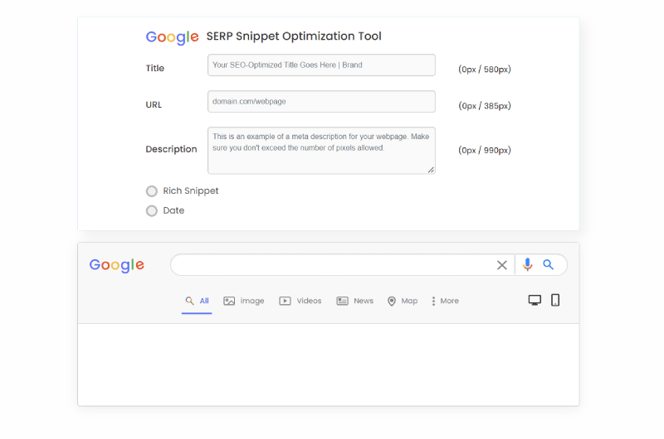
Task: Open the Map search tab
Action: click(403, 301)
